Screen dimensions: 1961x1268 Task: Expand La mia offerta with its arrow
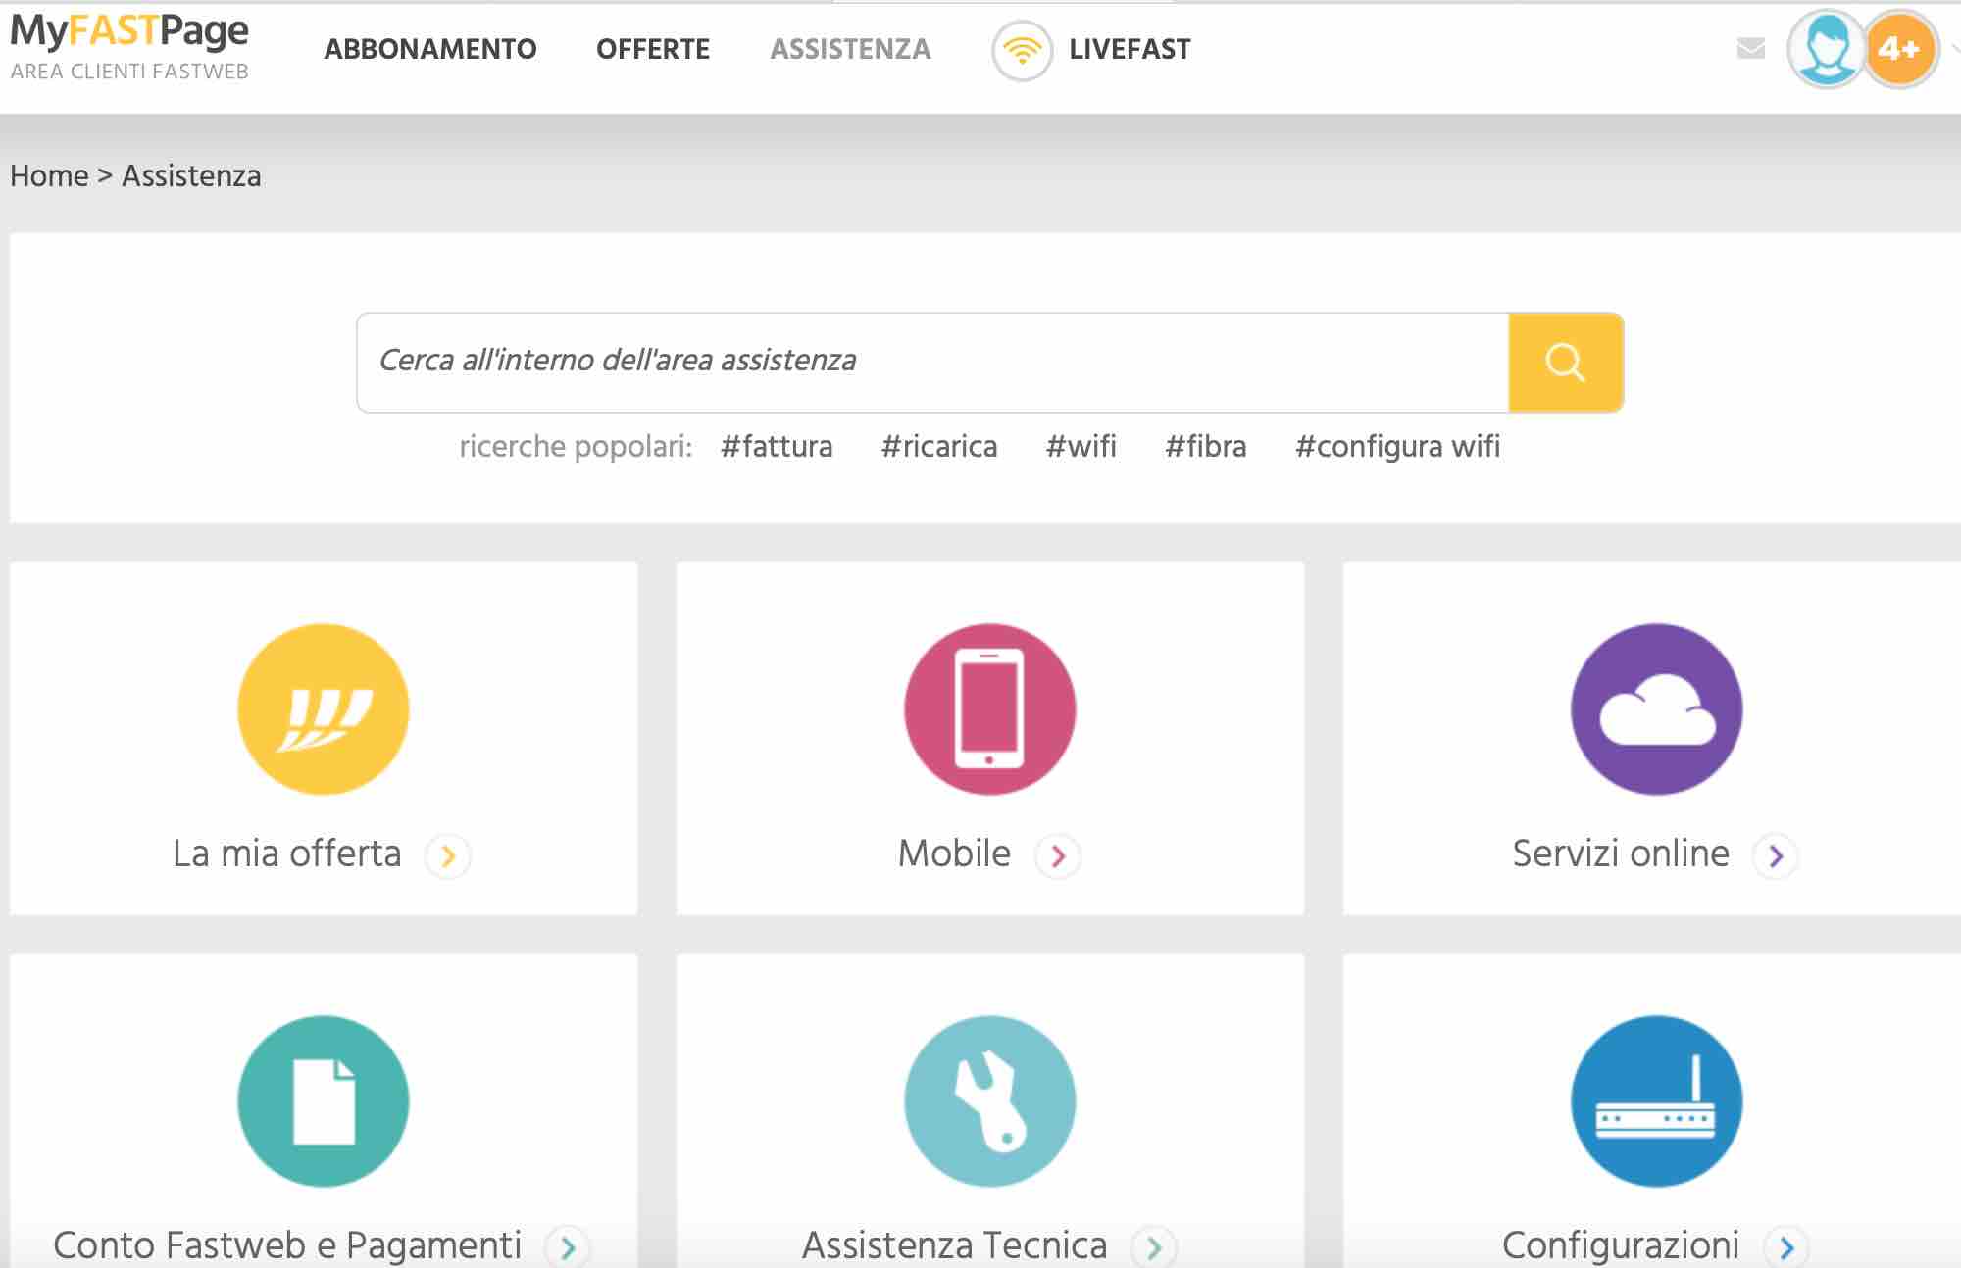point(447,854)
